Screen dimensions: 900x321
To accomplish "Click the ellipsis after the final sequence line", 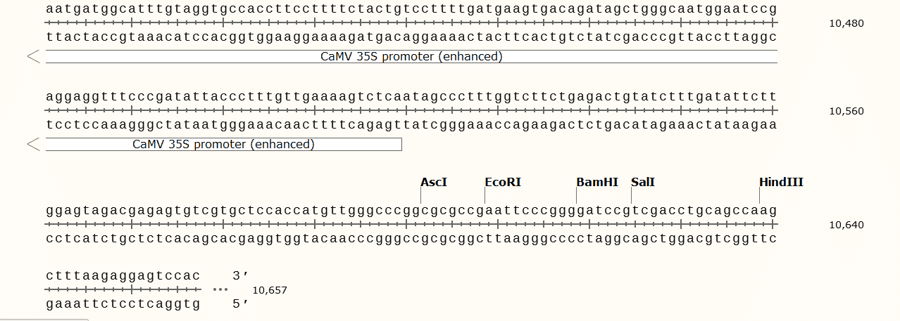I will coord(221,289).
